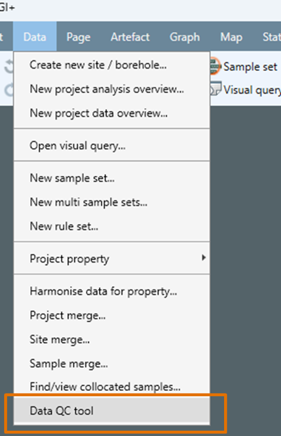Select the Graph tab

tap(185, 37)
